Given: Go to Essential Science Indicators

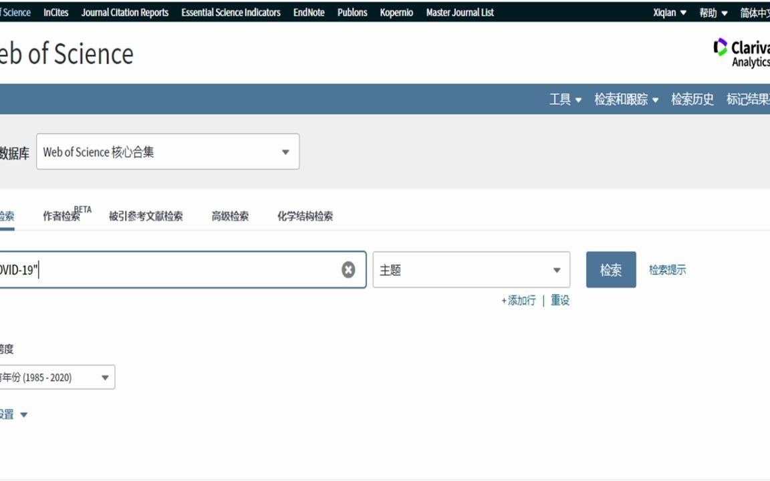Looking at the screenshot, I should [231, 12].
